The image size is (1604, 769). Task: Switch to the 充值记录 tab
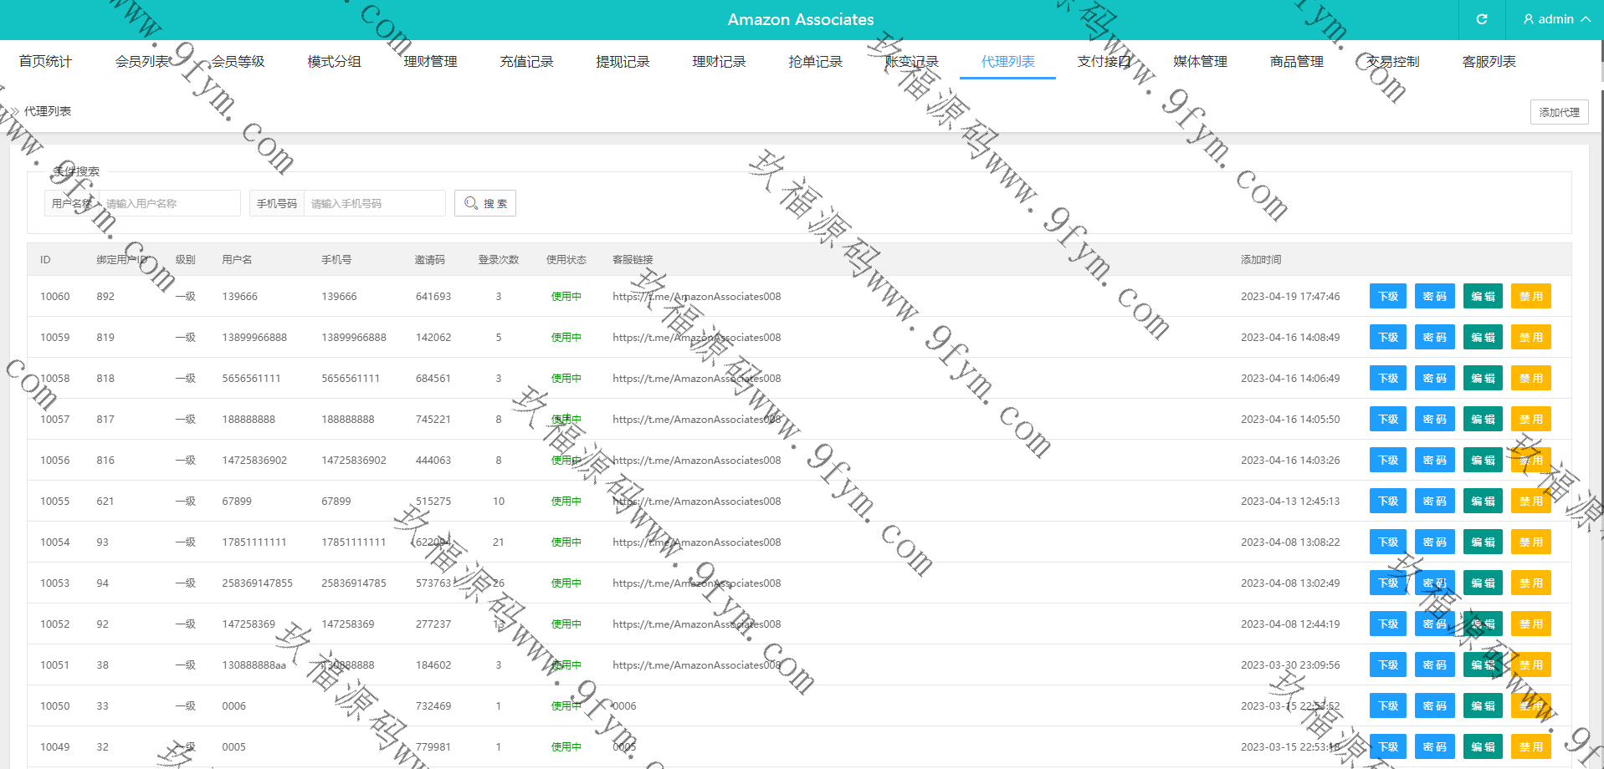526,62
